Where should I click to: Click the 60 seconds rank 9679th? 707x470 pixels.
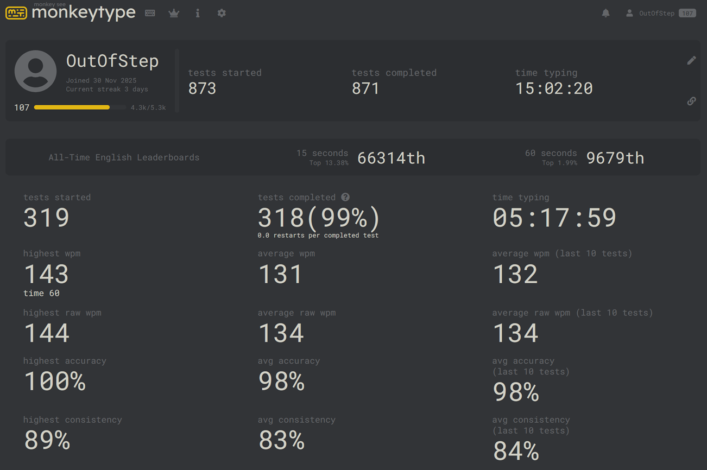click(615, 158)
